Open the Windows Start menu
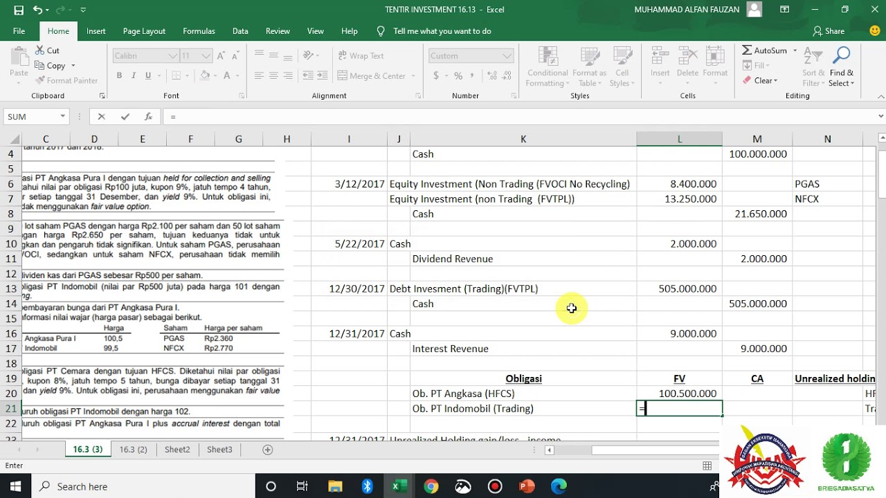The height and width of the screenshot is (498, 886). (x=16, y=486)
